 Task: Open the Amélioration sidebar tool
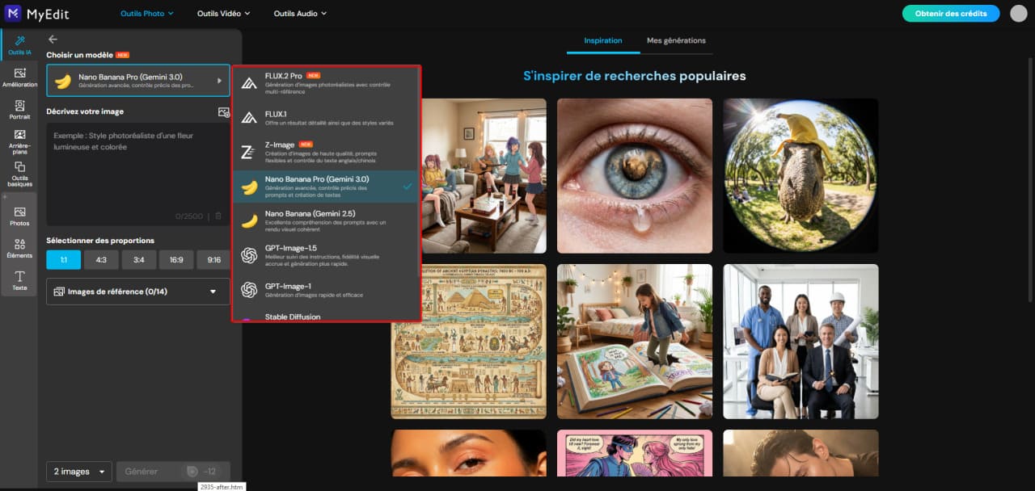(x=19, y=78)
